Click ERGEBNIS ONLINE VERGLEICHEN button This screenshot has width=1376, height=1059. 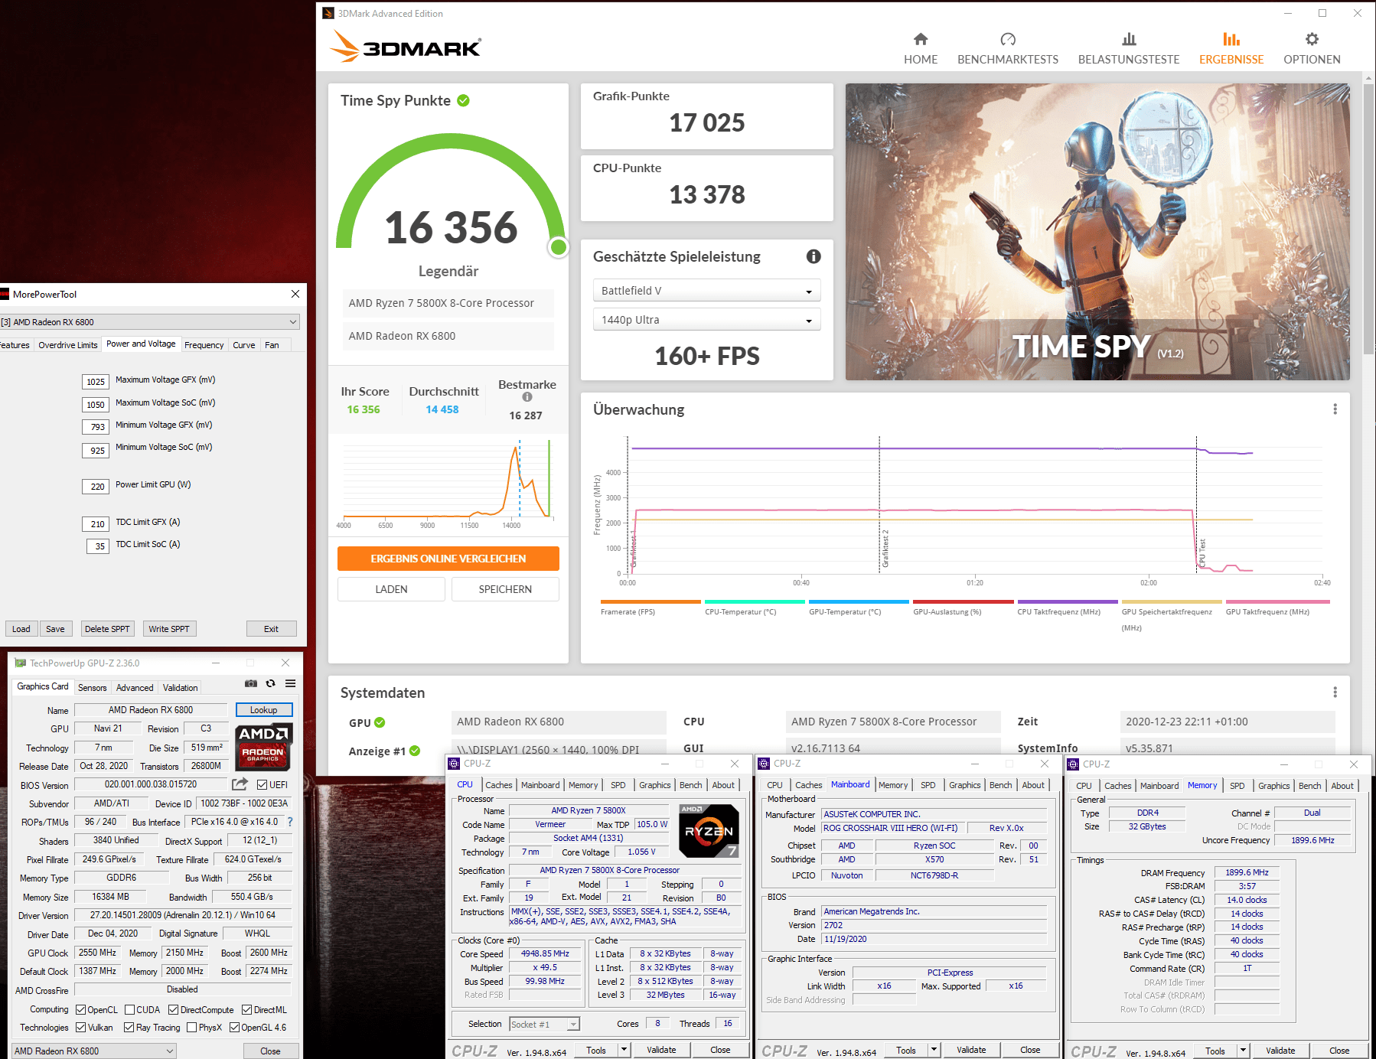(448, 559)
